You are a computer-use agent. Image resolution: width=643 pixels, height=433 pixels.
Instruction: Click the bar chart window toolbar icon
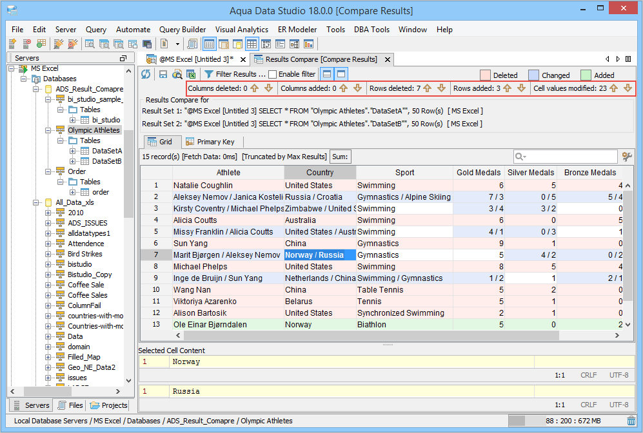click(x=308, y=43)
